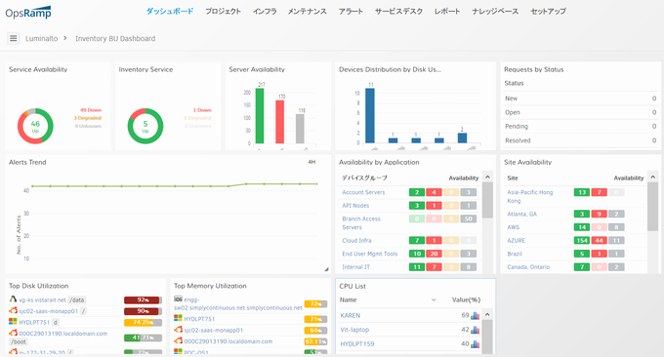Click scroll-up arrow in Availability by Application

point(488,177)
